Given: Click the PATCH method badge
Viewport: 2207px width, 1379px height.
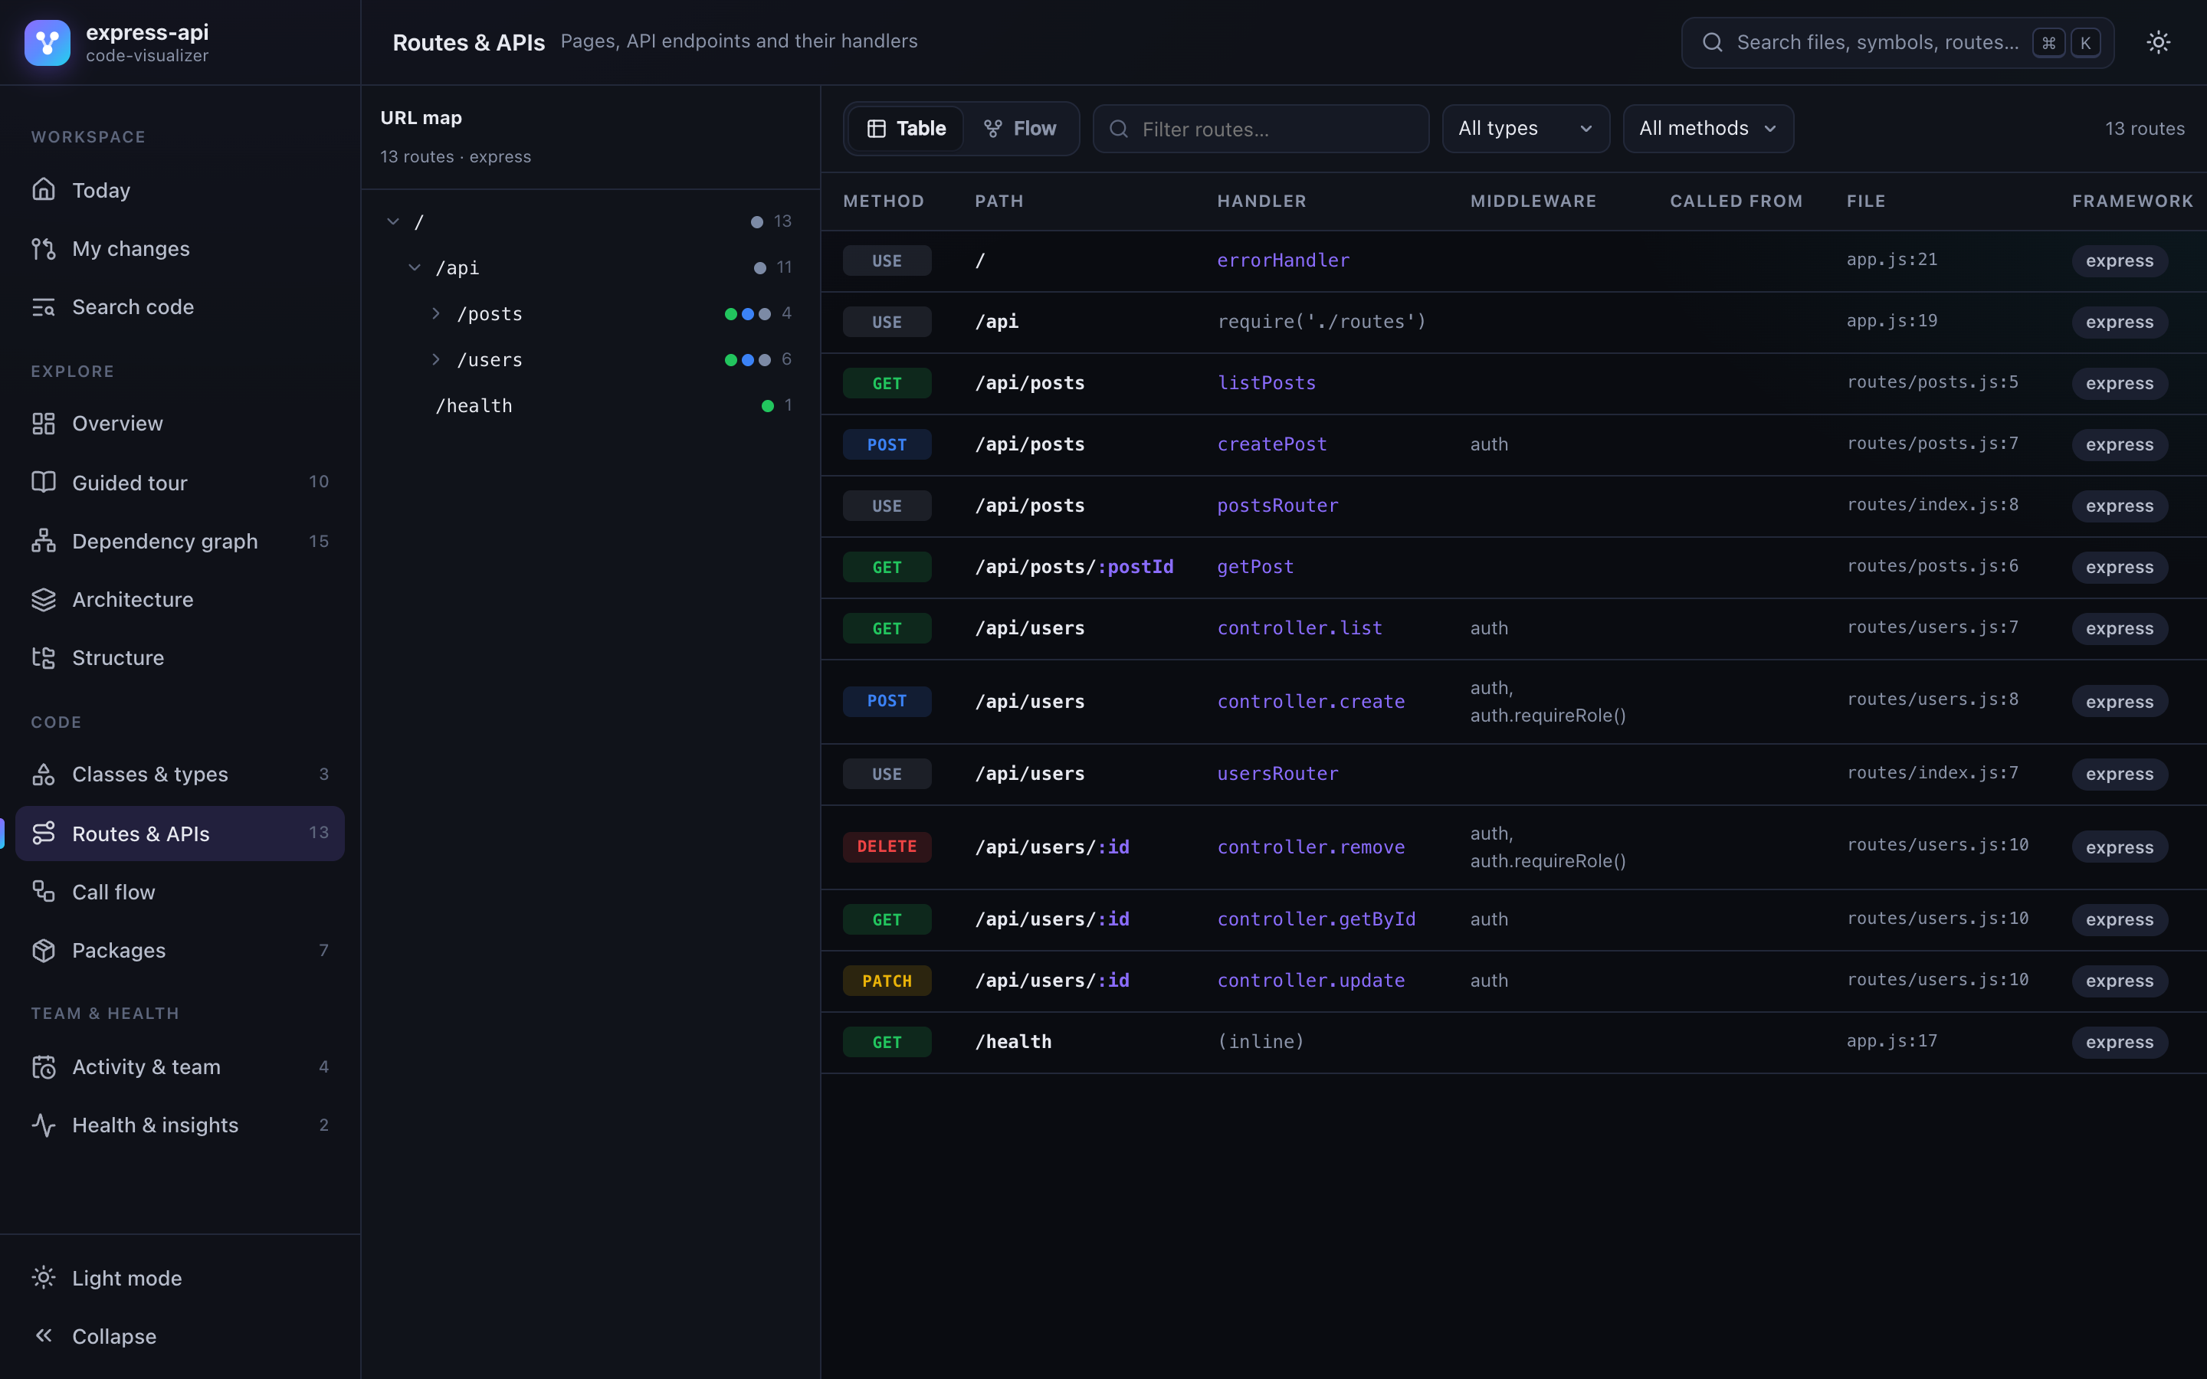Looking at the screenshot, I should pyautogui.click(x=887, y=981).
